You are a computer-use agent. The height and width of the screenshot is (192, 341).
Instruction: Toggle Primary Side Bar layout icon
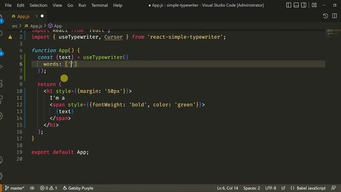click(x=289, y=5)
